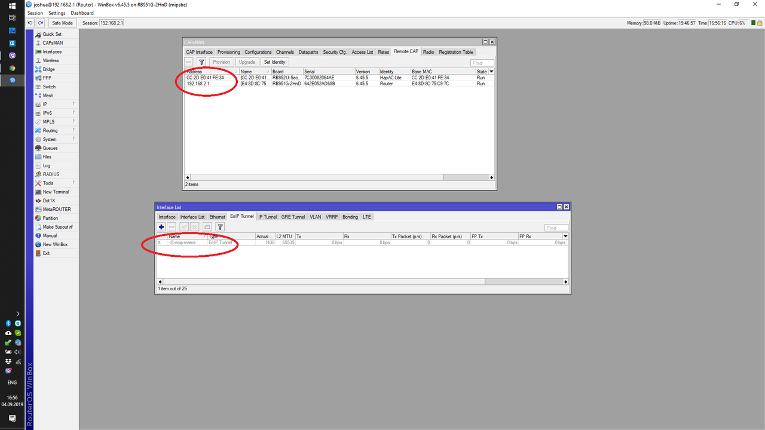Click the Provision button in CAPsMAN

pos(221,62)
